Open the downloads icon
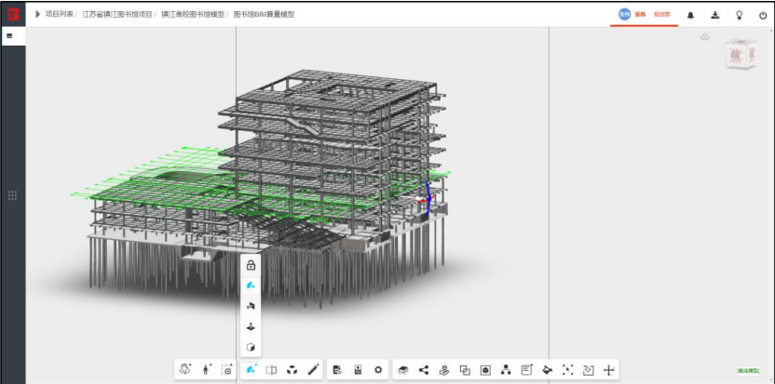This screenshot has width=775, height=384. pyautogui.click(x=714, y=15)
